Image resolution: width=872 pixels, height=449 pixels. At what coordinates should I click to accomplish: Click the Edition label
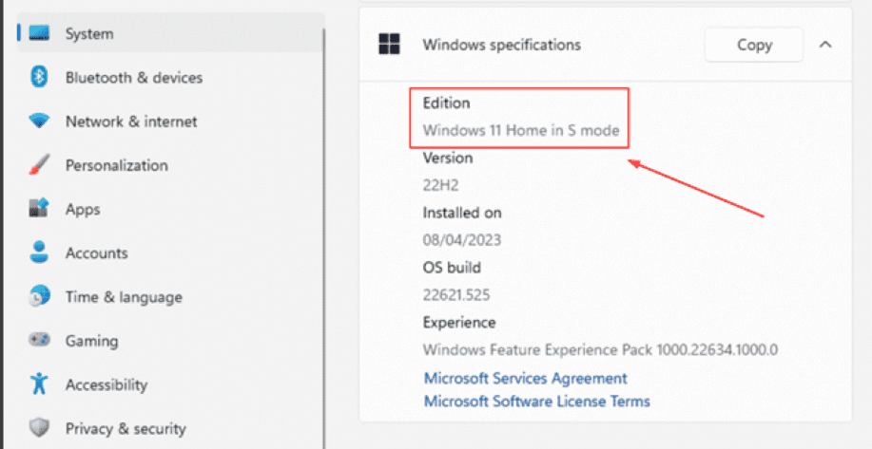(447, 103)
